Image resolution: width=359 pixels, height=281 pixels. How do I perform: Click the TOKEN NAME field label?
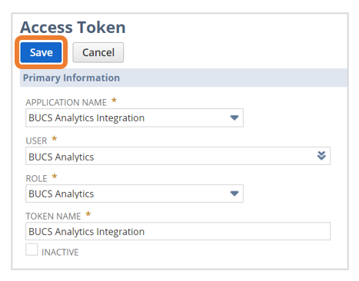click(x=53, y=217)
